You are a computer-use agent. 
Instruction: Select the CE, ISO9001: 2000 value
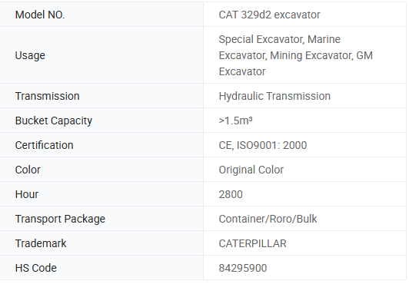coord(263,145)
